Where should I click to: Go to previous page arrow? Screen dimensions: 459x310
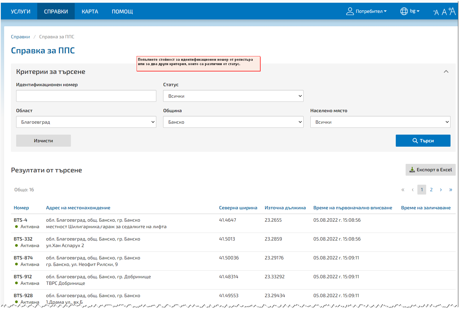[x=412, y=190]
